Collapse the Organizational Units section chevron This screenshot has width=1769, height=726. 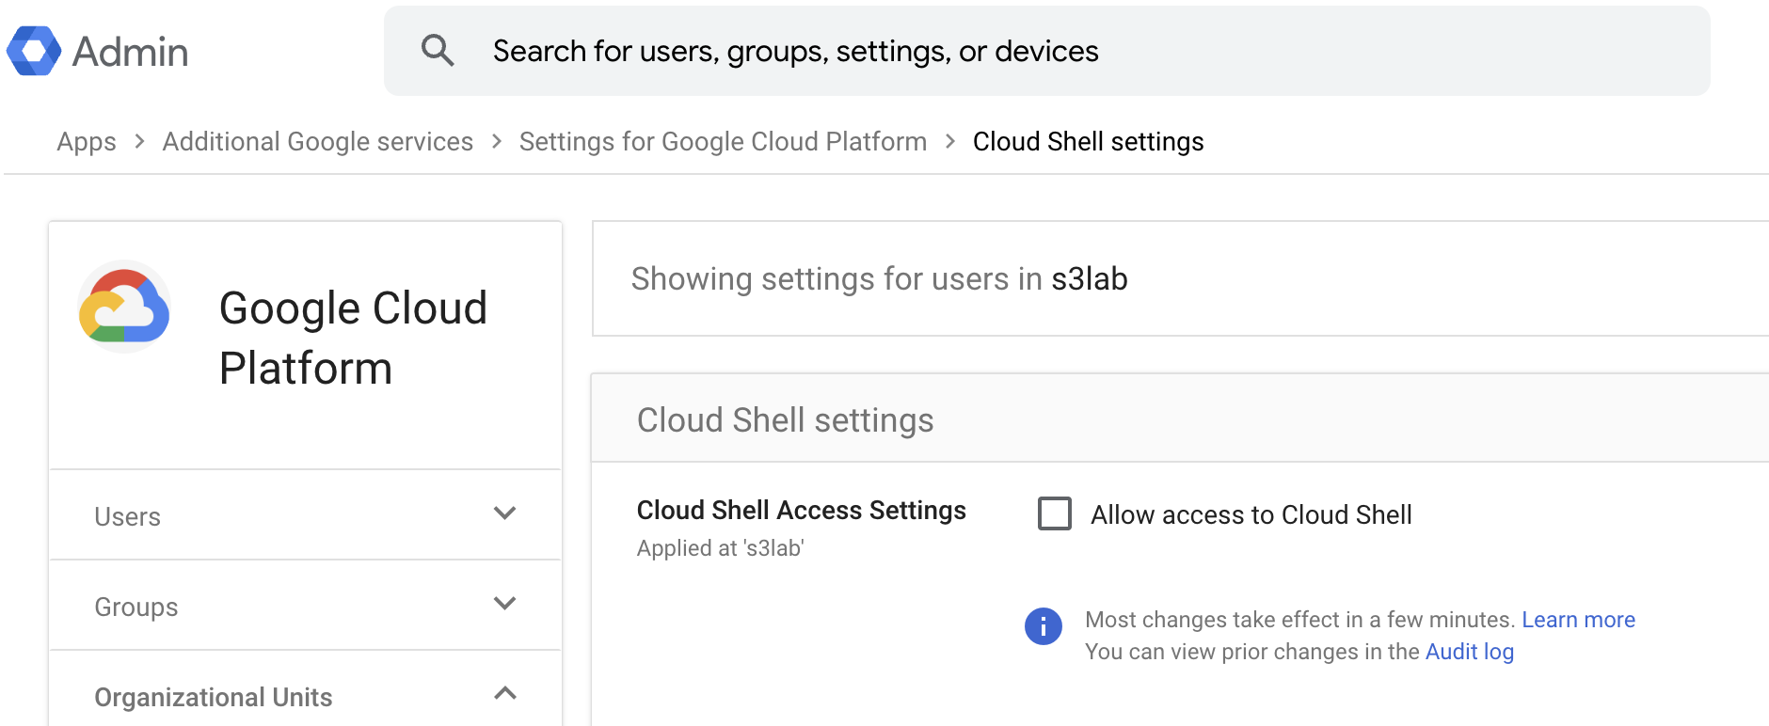504,694
